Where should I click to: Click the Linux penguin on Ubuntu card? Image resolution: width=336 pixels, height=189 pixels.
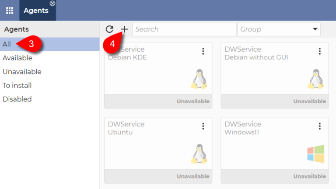click(199, 154)
